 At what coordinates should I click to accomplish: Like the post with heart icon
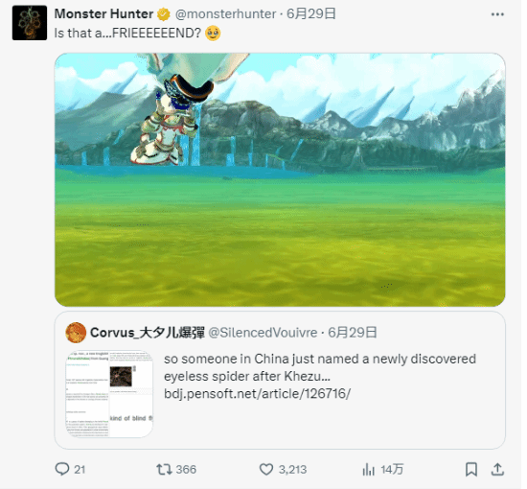pos(266,469)
